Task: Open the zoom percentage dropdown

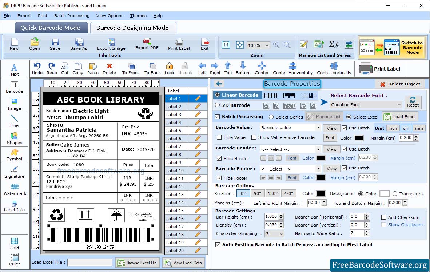Action: point(258,45)
